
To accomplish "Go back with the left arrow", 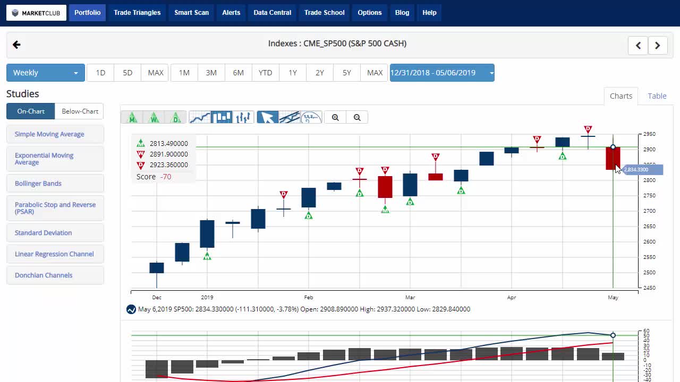I will click(16, 45).
